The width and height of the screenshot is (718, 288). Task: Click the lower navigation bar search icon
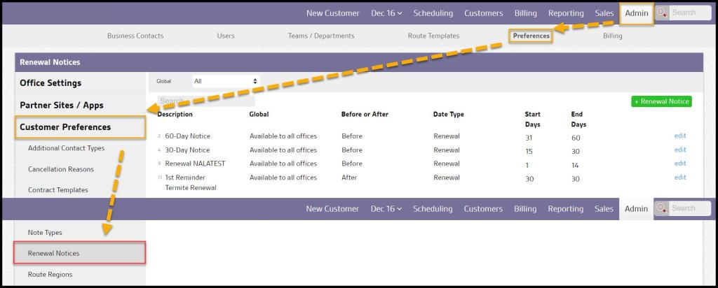coord(662,208)
